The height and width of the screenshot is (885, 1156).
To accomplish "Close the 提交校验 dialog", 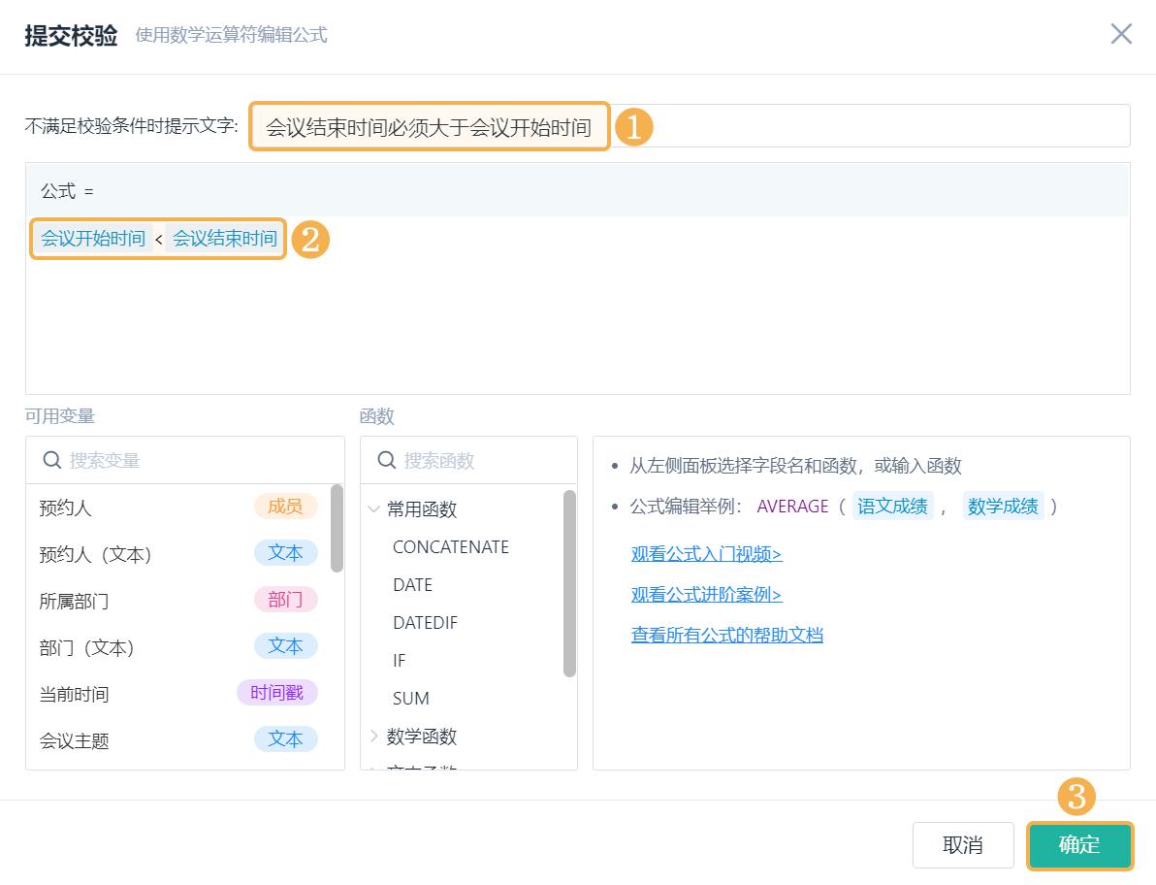I will click(1121, 33).
